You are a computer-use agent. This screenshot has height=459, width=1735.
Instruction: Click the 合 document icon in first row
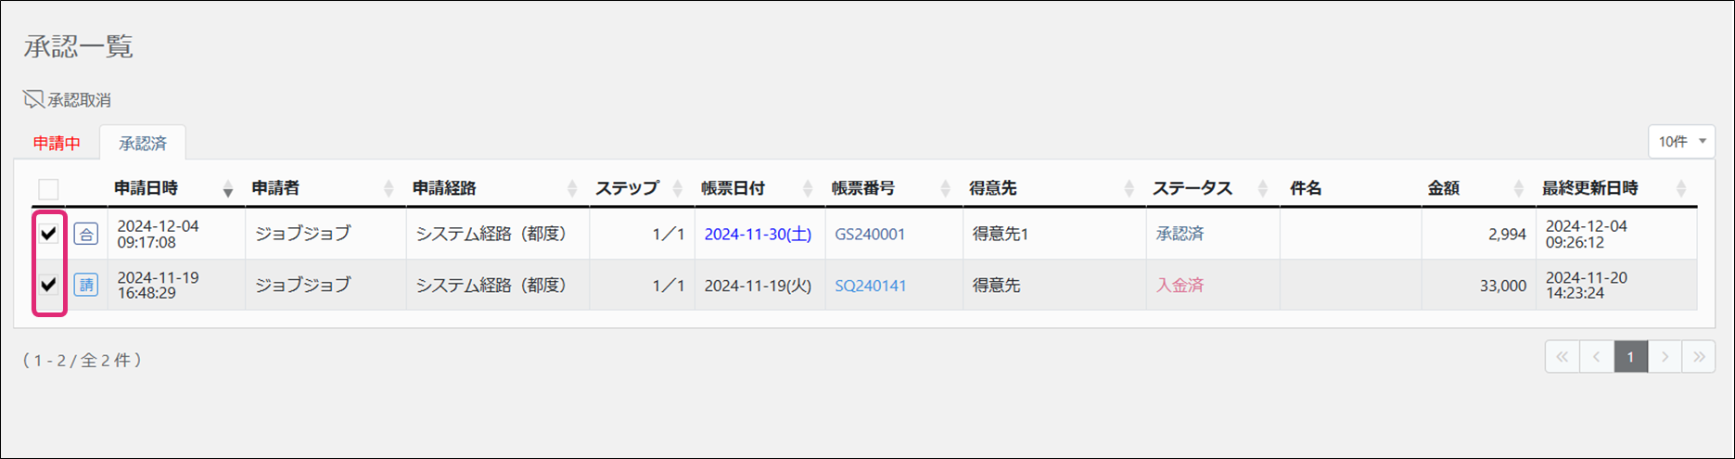[x=86, y=234]
